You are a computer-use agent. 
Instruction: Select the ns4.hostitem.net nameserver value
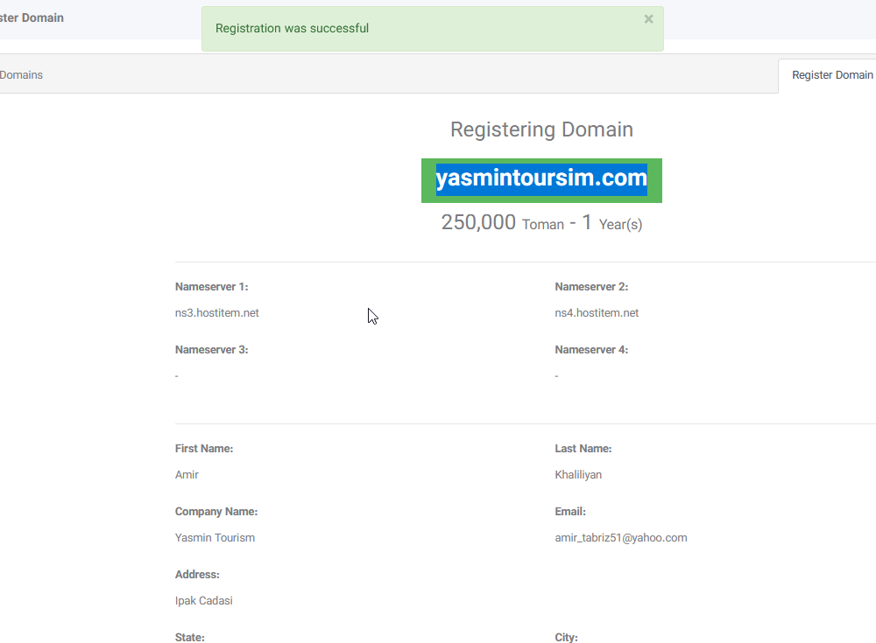[597, 313]
